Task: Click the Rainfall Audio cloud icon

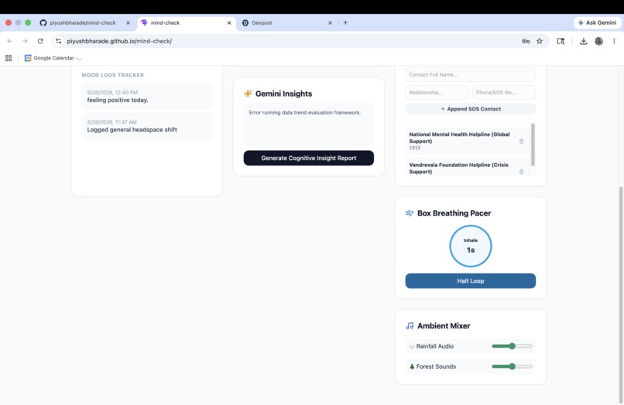Action: [x=412, y=346]
